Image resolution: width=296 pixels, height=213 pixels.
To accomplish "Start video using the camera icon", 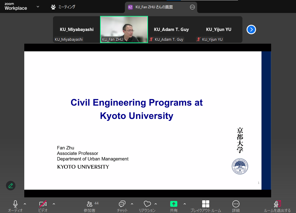I will (43, 204).
